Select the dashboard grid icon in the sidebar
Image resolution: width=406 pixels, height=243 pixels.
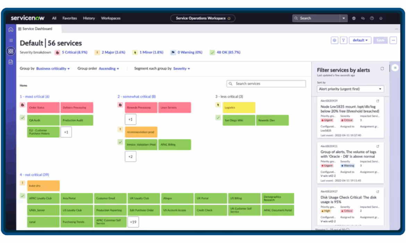[11, 51]
